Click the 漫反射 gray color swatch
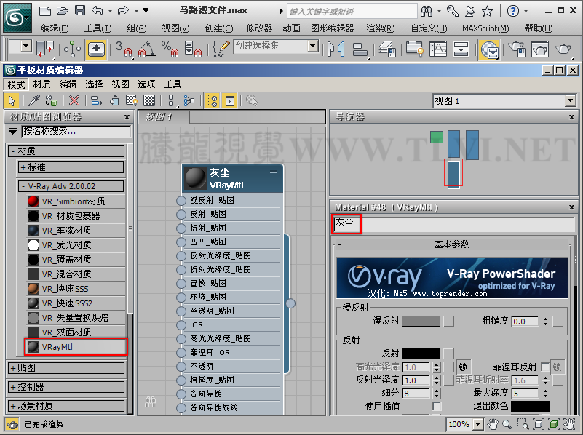This screenshot has width=583, height=435. 421,321
